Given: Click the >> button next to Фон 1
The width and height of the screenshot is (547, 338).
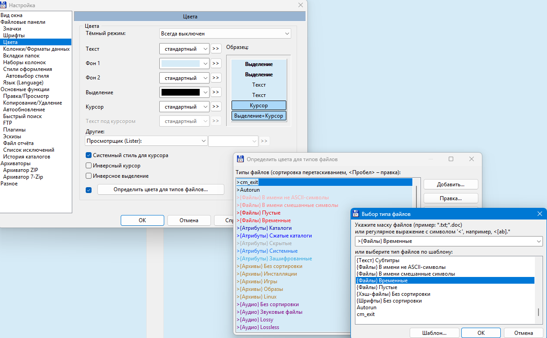Looking at the screenshot, I should coord(216,63).
